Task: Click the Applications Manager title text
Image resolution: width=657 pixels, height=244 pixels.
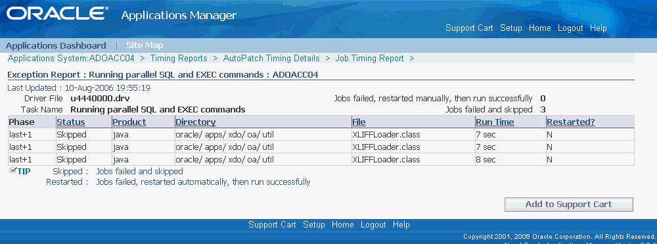Action: click(x=179, y=16)
